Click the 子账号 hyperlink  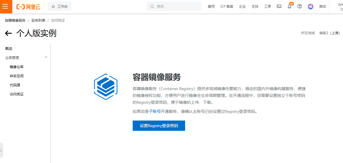pos(155,111)
